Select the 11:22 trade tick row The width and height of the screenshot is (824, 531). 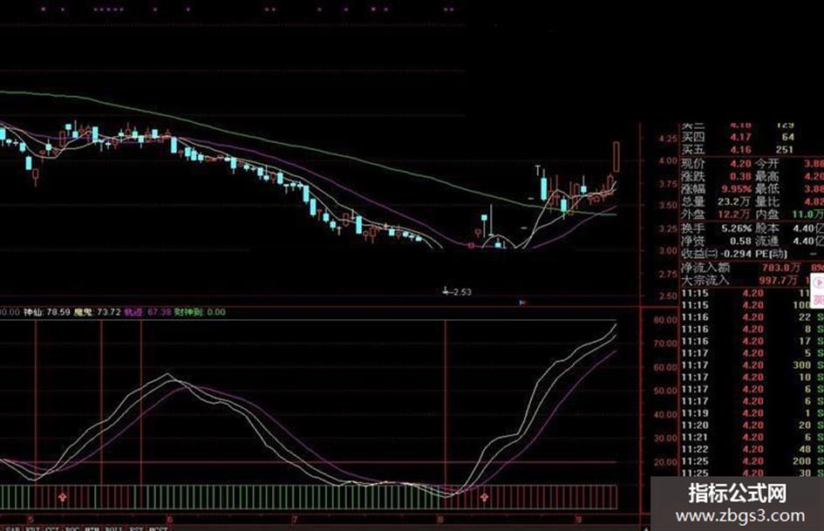pos(752,450)
